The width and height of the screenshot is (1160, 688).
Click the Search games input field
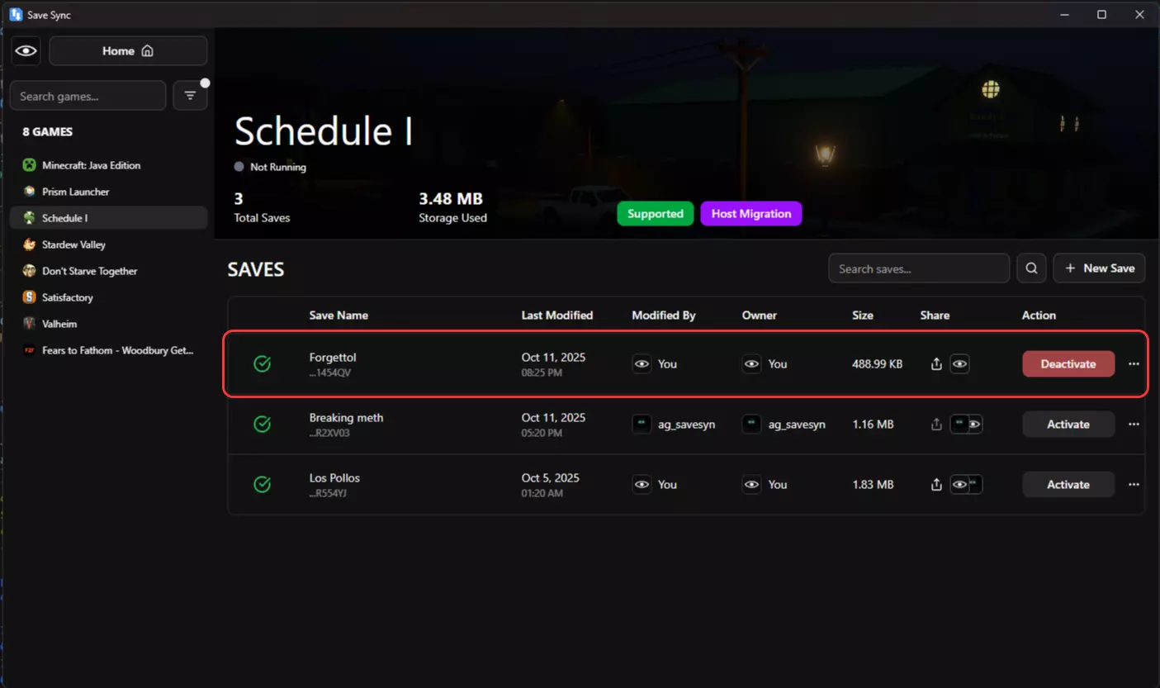pos(88,96)
